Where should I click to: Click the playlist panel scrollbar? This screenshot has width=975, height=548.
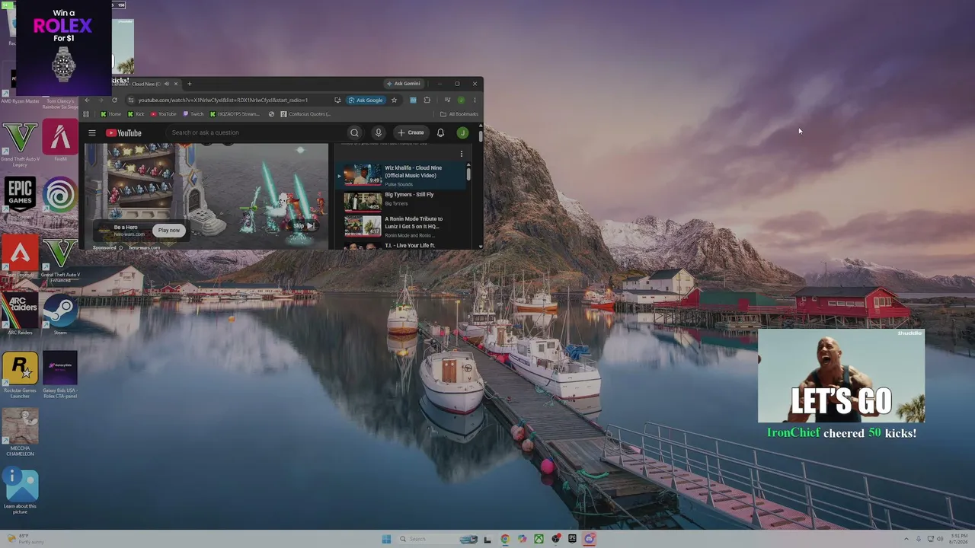click(x=468, y=174)
